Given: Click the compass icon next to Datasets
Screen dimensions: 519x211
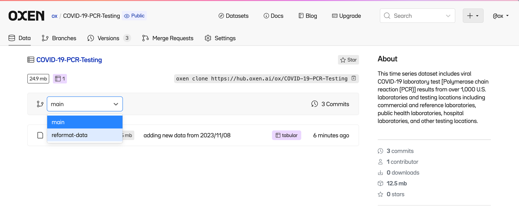Looking at the screenshot, I should coord(221,16).
